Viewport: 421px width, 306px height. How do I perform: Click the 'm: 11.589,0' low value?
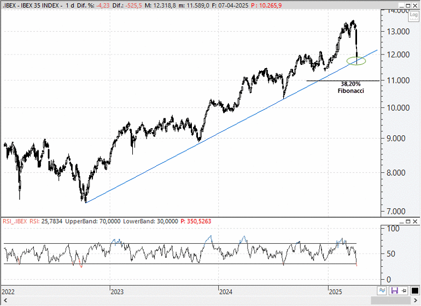194,5
